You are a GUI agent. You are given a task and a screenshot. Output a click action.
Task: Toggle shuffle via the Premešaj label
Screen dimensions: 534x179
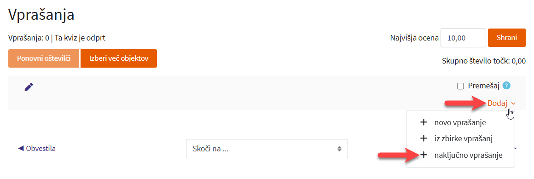tap(484, 86)
